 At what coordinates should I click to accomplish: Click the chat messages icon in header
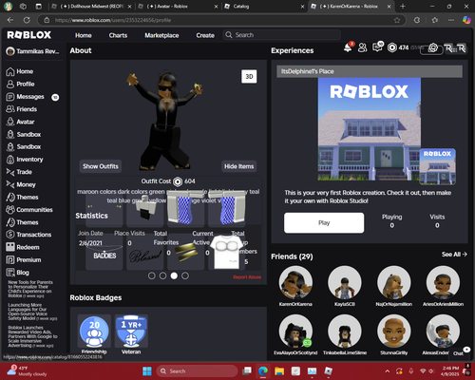(x=377, y=47)
